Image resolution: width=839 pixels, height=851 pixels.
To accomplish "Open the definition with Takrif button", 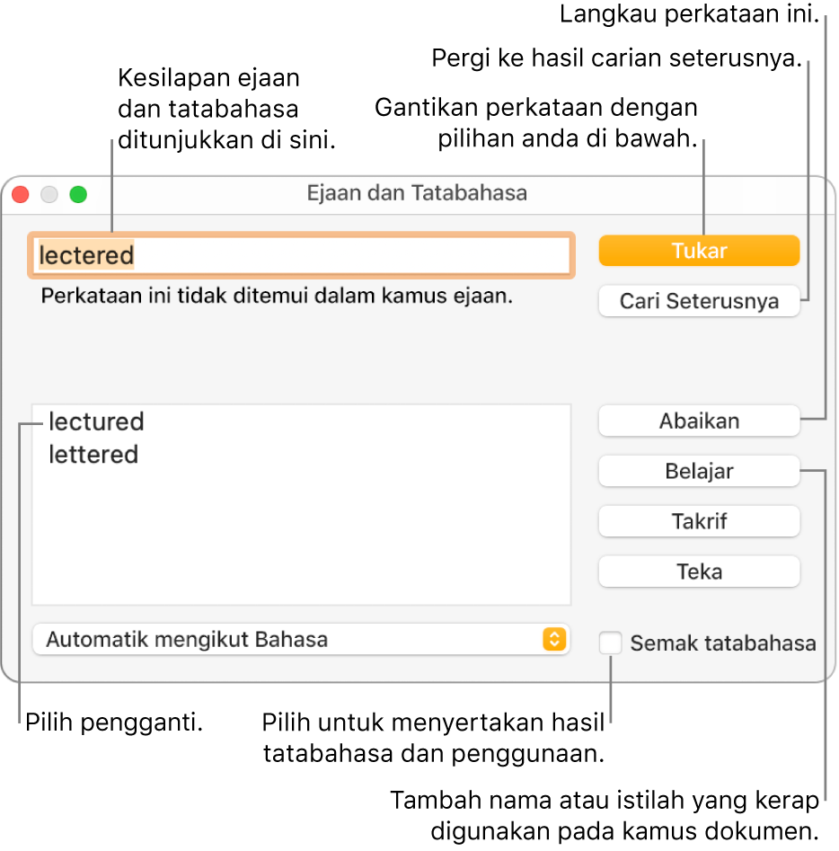I will coord(699,521).
